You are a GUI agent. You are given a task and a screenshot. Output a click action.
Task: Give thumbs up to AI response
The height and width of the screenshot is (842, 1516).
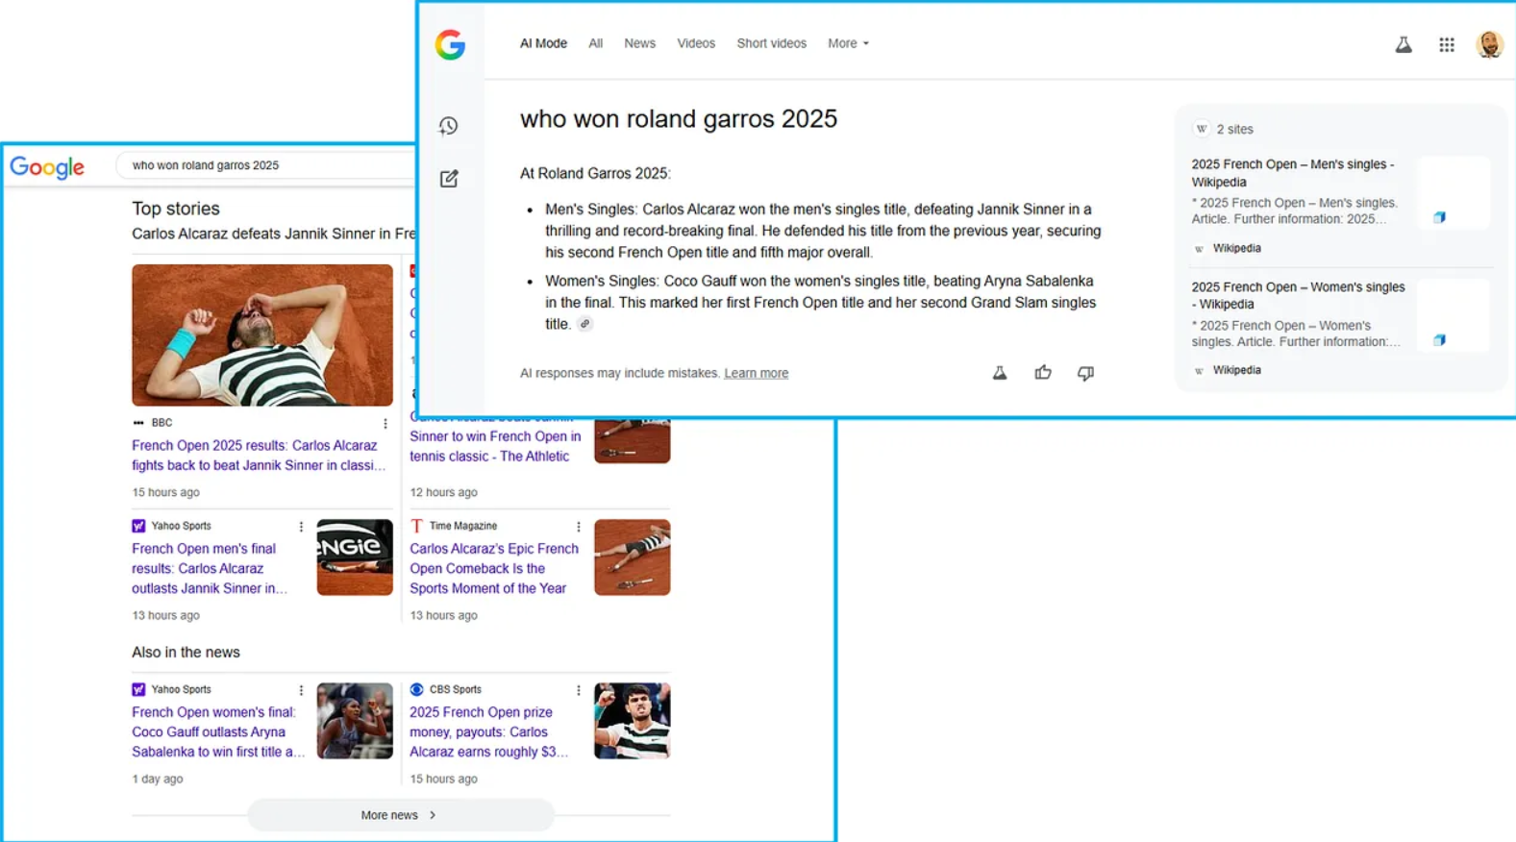1042,373
